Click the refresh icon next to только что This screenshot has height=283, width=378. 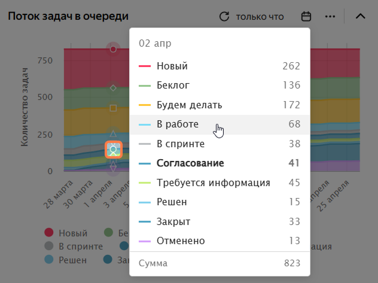(224, 17)
